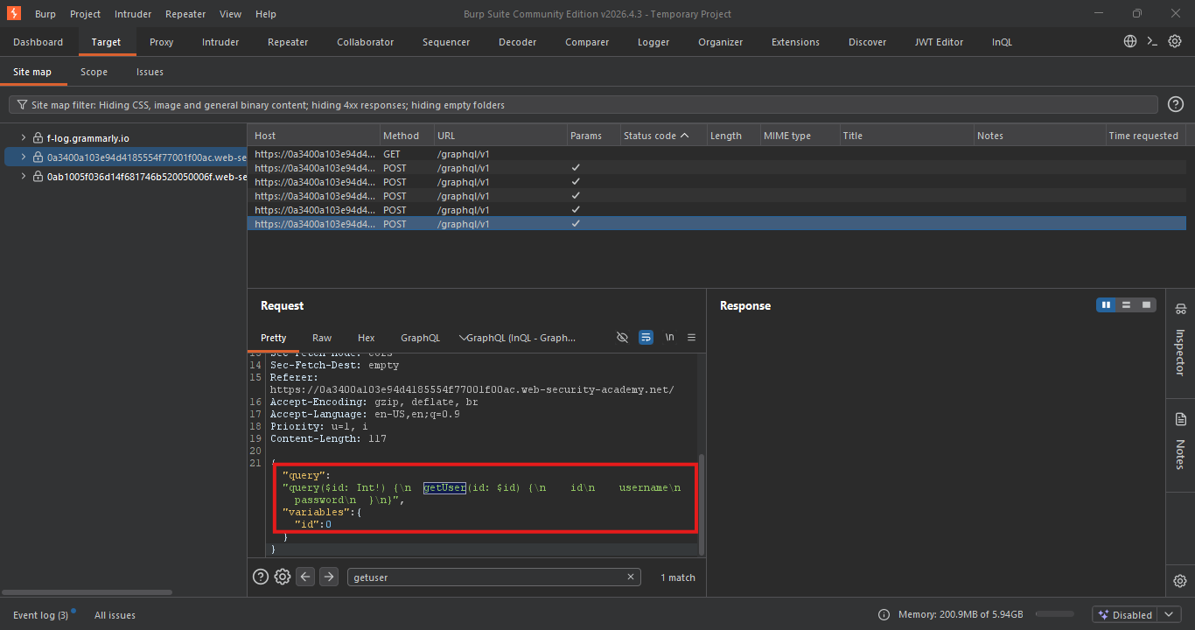Switch to the Dashboard tab
Screen dimensions: 1195x630
(x=38, y=42)
